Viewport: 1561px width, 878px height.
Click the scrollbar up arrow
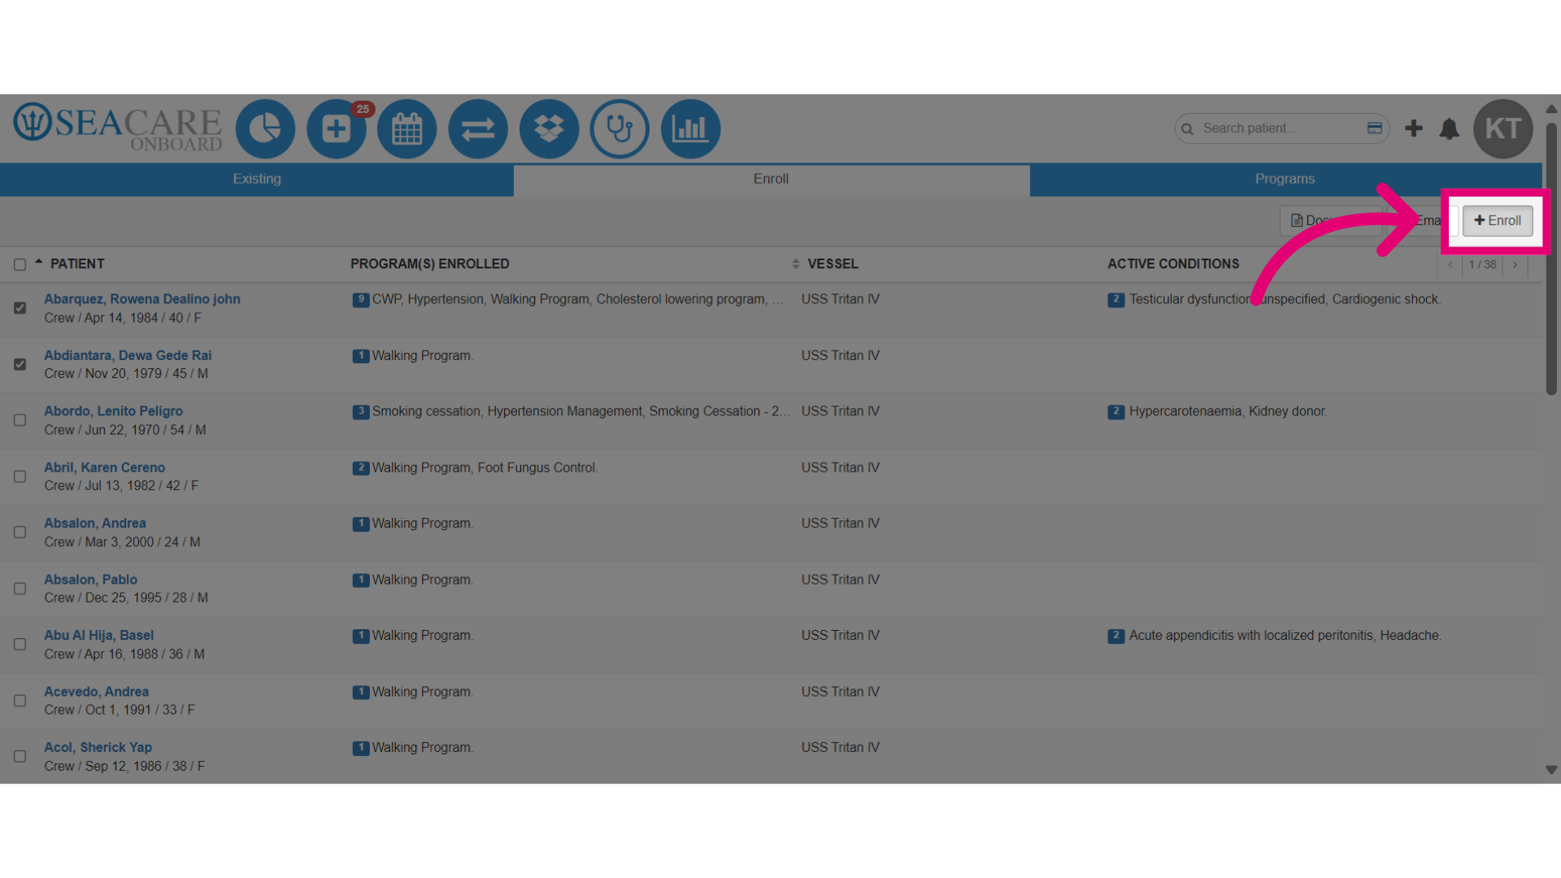click(1550, 109)
